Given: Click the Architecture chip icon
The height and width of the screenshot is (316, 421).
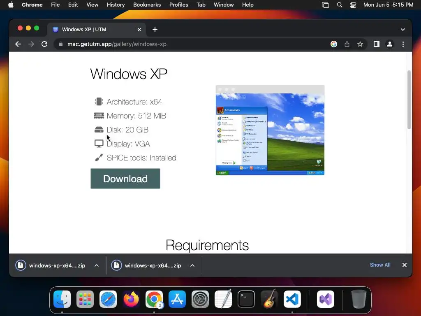Looking at the screenshot, I should pyautogui.click(x=99, y=102).
